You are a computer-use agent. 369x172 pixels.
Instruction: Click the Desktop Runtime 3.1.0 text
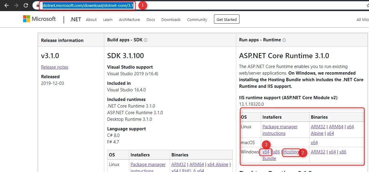[130, 119]
